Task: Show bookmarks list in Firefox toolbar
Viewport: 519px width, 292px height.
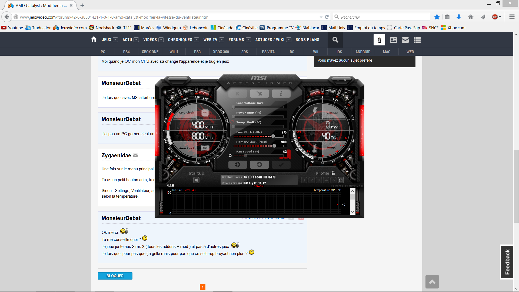Action: coord(447,17)
